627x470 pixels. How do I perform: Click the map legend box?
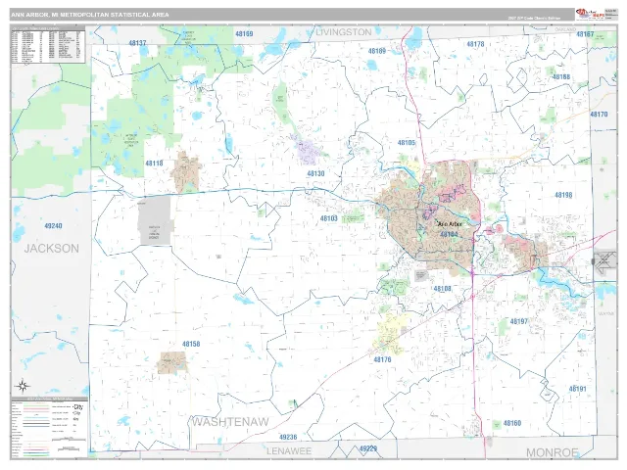(49, 427)
